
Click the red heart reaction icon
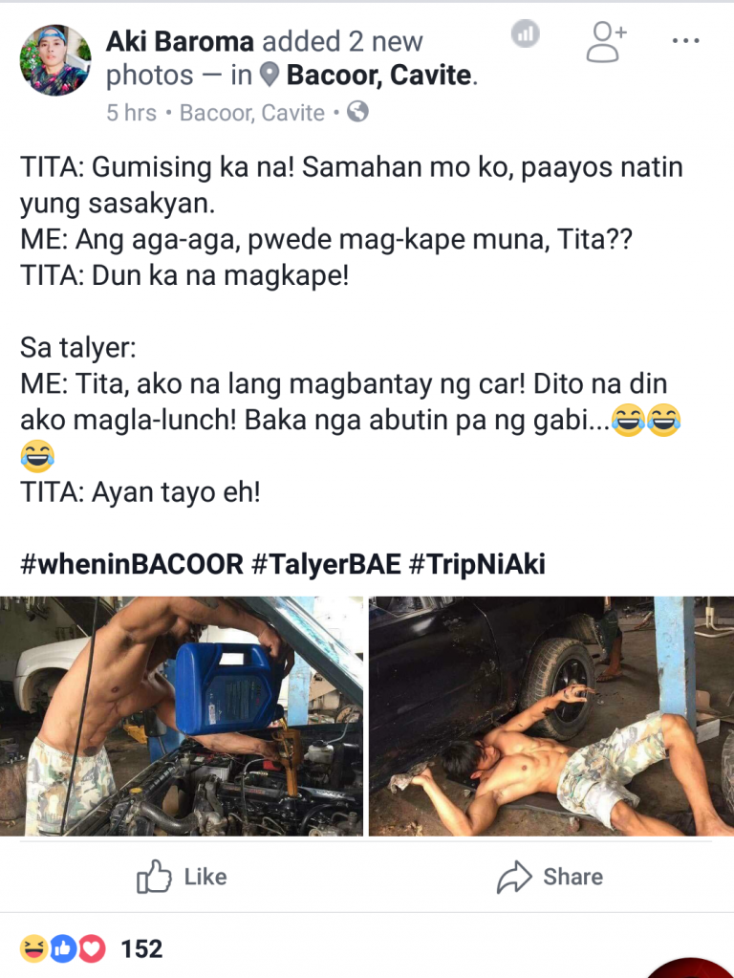[x=91, y=948]
